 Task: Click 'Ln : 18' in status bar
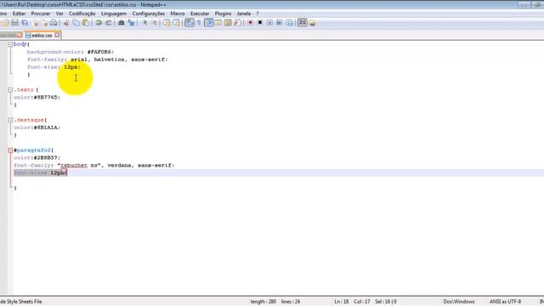[x=342, y=302]
